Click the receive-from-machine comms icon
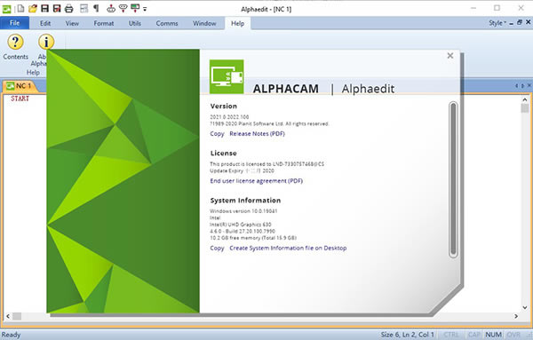 click(x=123, y=9)
